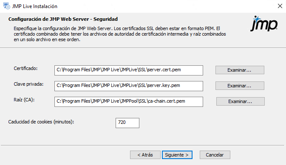Click the 'Raíz (CA):' label
The image size is (286, 165).
pyautogui.click(x=24, y=100)
